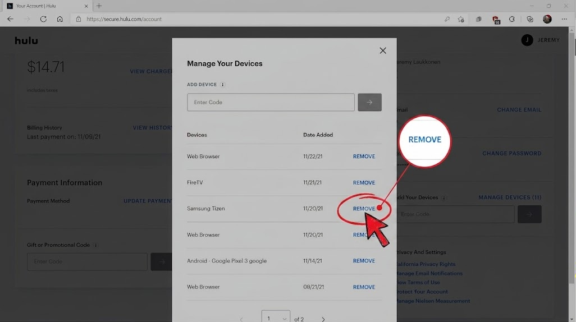Remove the Web Browser added 08/21/21
The height and width of the screenshot is (322, 576).
pyautogui.click(x=364, y=287)
